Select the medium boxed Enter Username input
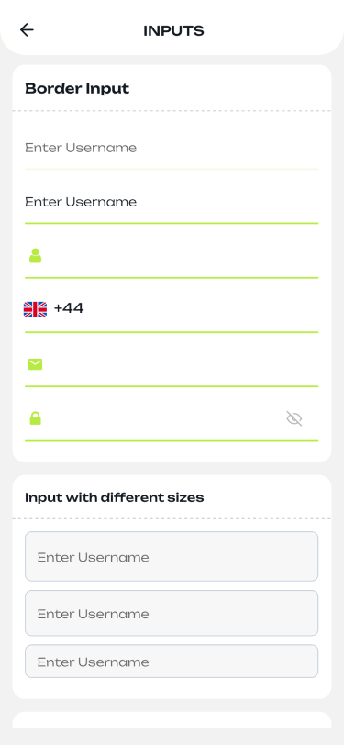Screen dimensions: 344x745 point(172,613)
